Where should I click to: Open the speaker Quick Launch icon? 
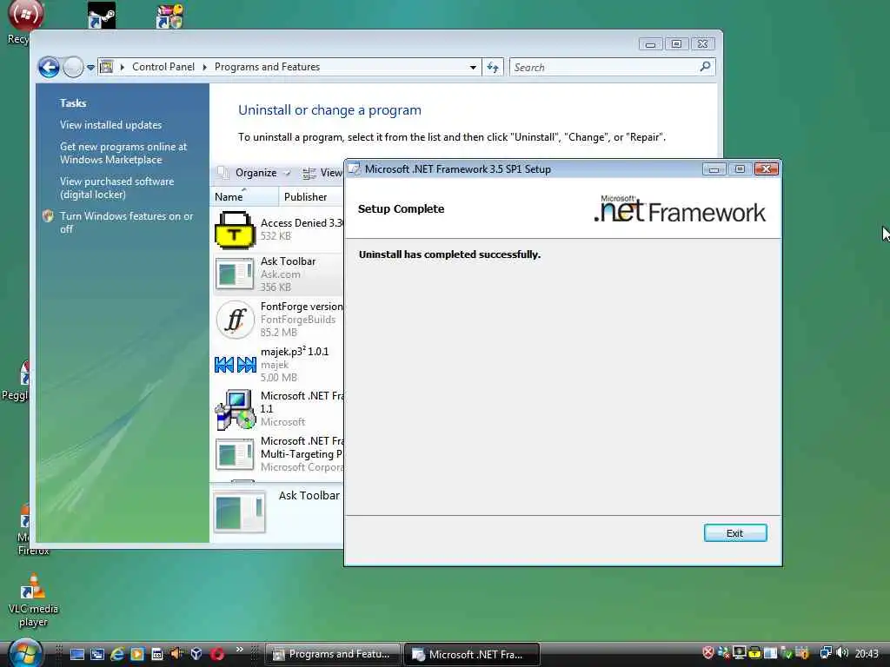click(x=176, y=654)
